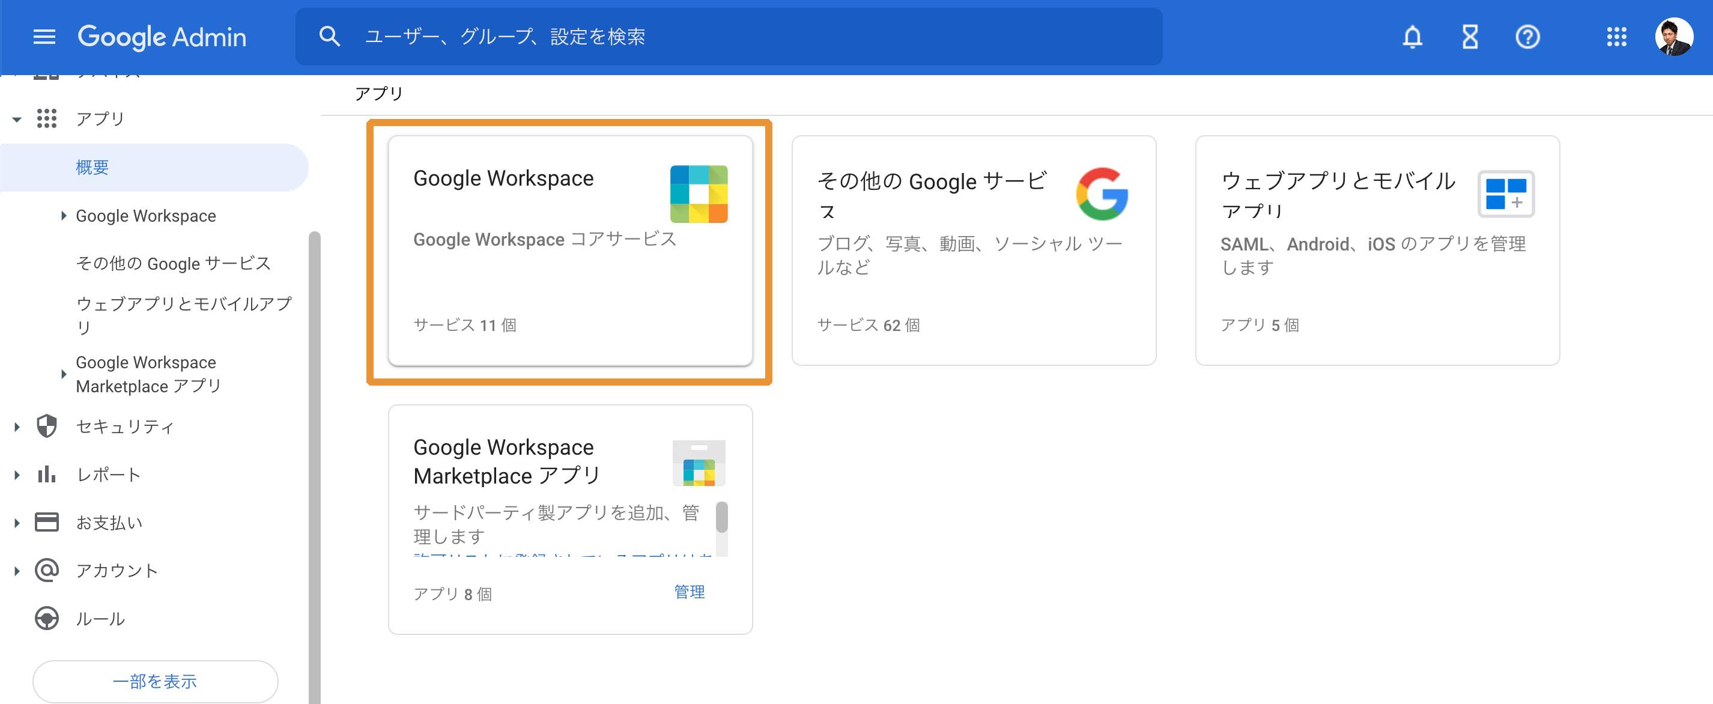The height and width of the screenshot is (704, 1713).
Task: Open the お支払い sidebar label
Action: [109, 523]
